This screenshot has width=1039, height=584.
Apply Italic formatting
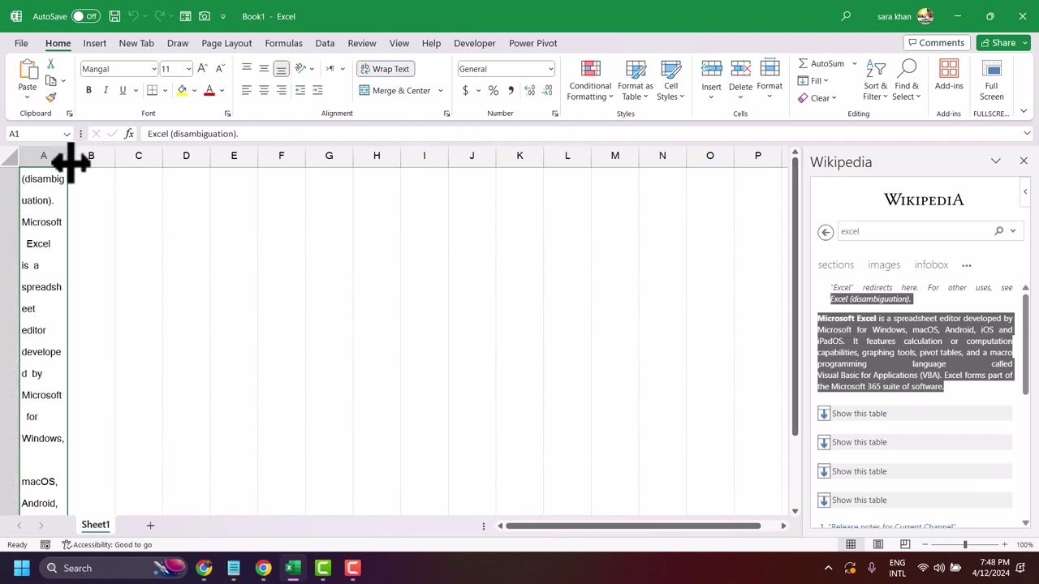tap(106, 90)
